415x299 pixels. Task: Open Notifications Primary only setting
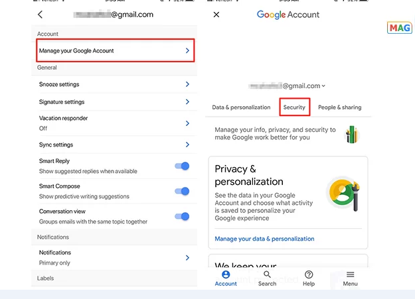[114, 257]
